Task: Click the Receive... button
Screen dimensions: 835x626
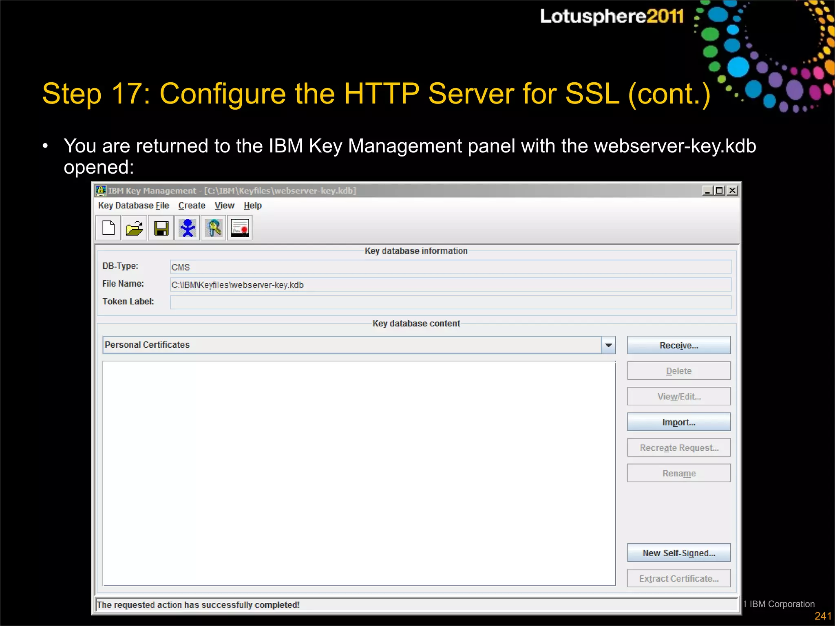Action: click(x=679, y=345)
